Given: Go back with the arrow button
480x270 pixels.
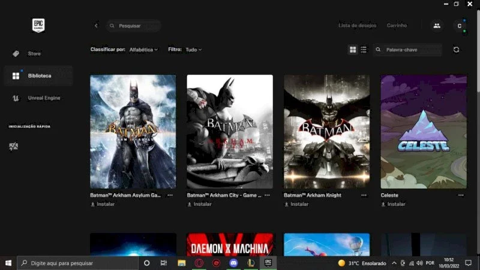Looking at the screenshot, I should click(x=96, y=26).
